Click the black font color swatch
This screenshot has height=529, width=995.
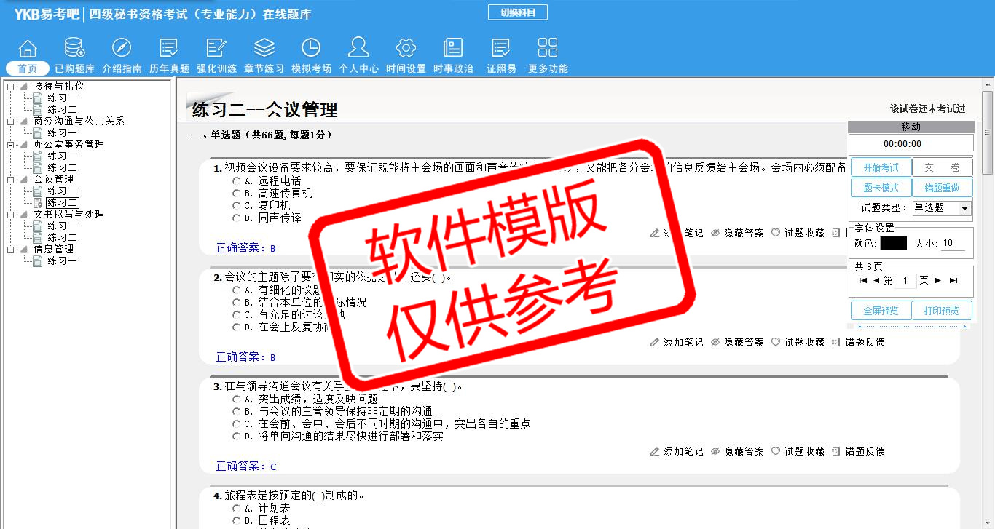pos(893,244)
